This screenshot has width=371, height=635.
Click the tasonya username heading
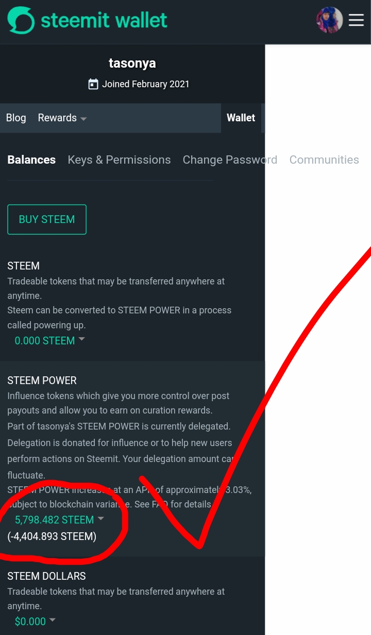(132, 63)
